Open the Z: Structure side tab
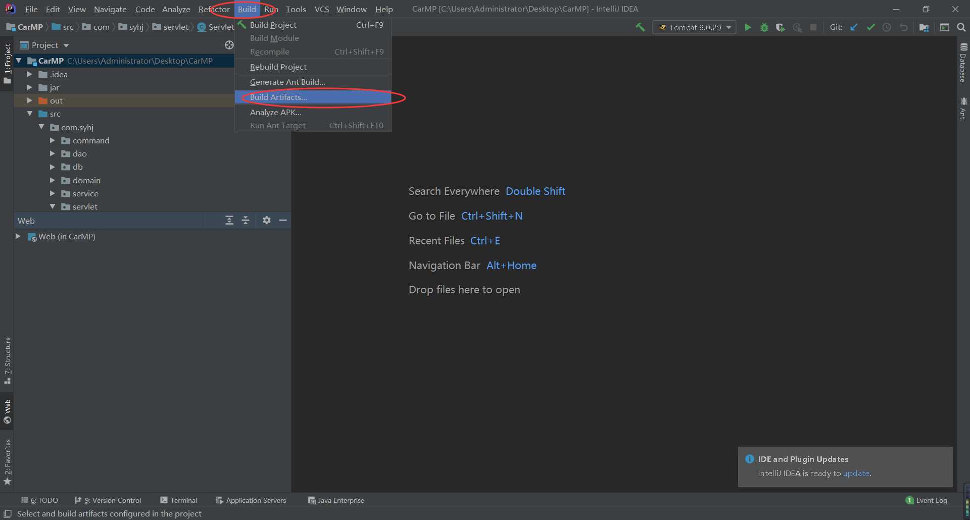 pos(7,361)
